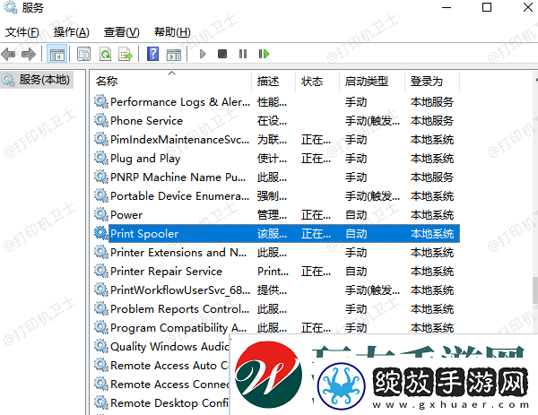Select the Remote Access Connec service
The width and height of the screenshot is (538, 415).
point(161,385)
